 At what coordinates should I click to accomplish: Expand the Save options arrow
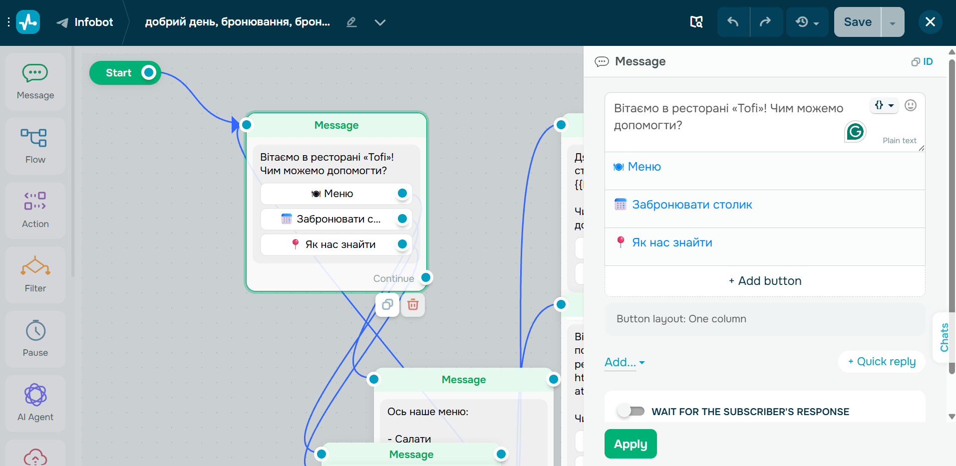click(893, 22)
